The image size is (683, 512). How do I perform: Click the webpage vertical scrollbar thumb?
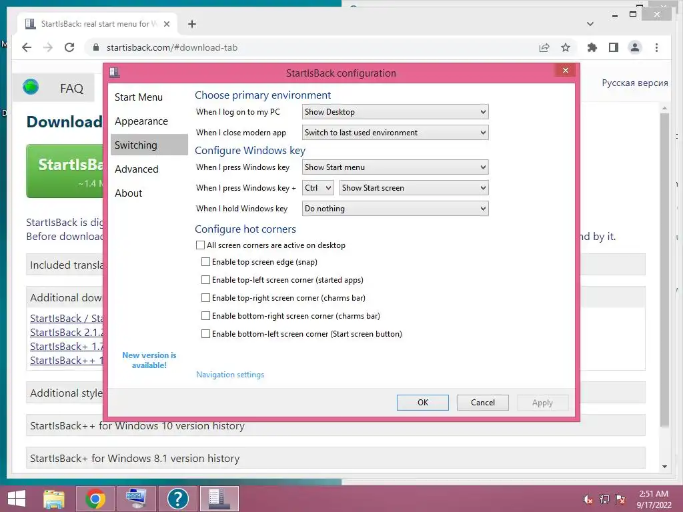(664, 269)
